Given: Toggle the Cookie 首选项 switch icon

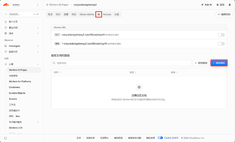Looking at the screenshot, I should click(160, 138).
